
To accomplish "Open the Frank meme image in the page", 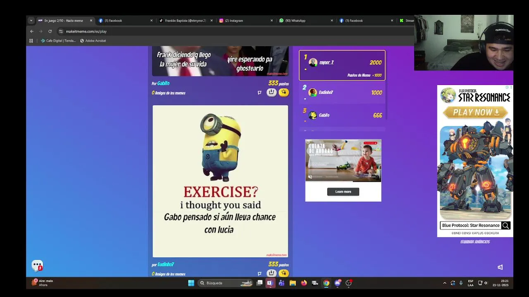I will click(220, 61).
